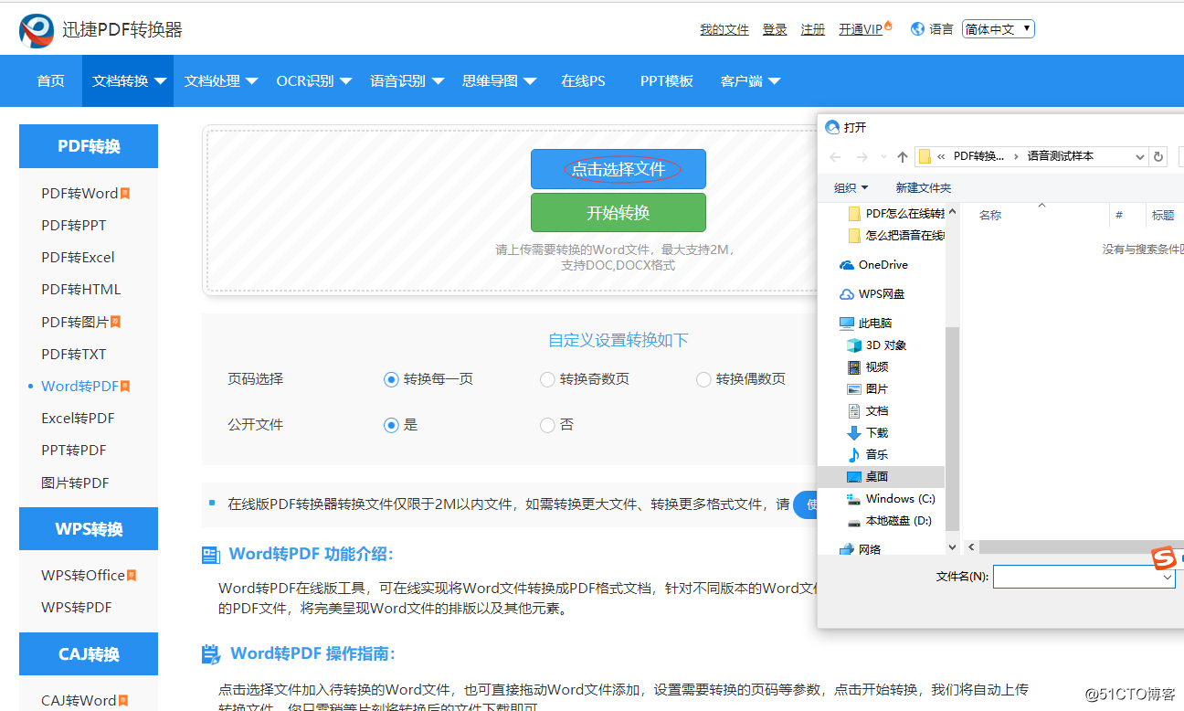Select 图片 folder in dialog

coord(868,389)
